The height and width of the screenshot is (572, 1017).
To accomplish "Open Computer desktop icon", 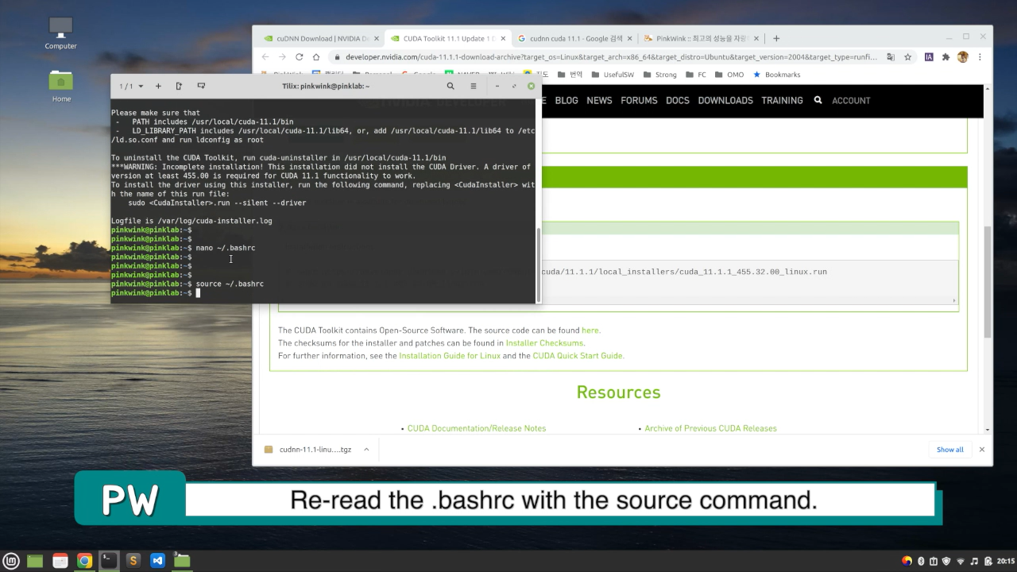I will point(61,33).
